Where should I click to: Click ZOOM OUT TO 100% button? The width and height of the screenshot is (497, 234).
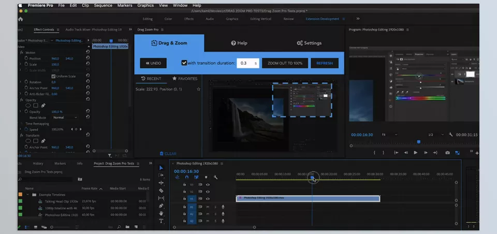[x=285, y=63]
